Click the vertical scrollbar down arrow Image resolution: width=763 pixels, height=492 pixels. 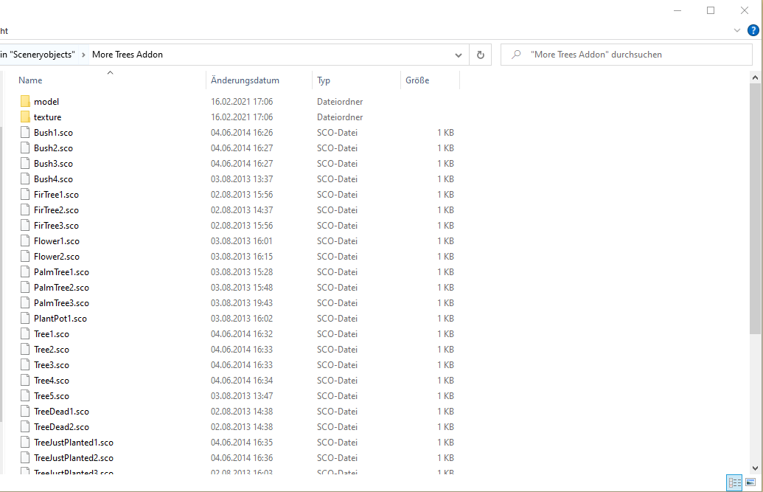pyautogui.click(x=756, y=468)
